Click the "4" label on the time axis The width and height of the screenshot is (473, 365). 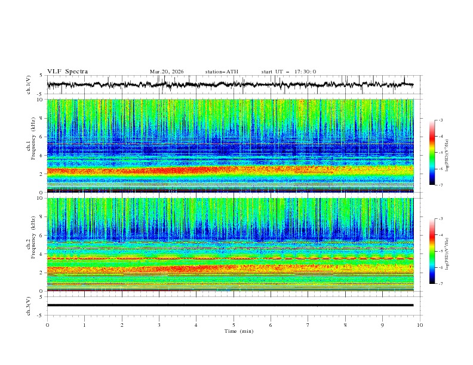click(x=196, y=325)
